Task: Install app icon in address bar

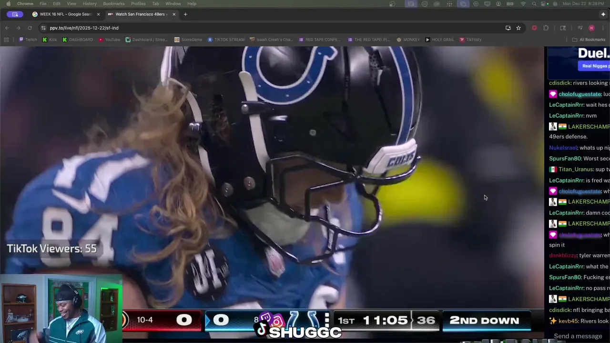Action: tap(508, 28)
